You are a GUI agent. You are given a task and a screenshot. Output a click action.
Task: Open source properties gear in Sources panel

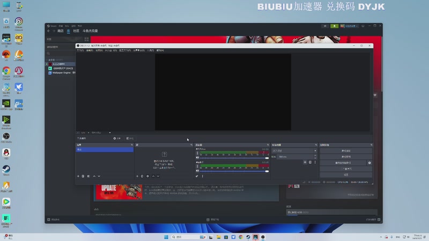(148, 176)
